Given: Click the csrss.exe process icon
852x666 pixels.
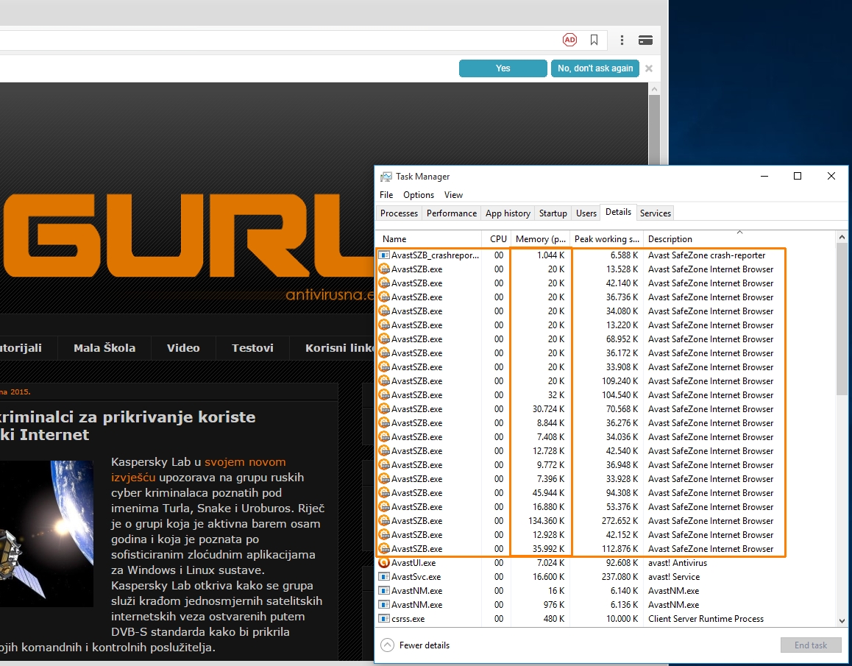Looking at the screenshot, I should 384,619.
